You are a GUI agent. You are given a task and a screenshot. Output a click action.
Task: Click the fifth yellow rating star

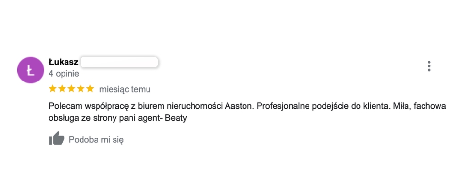90,89
